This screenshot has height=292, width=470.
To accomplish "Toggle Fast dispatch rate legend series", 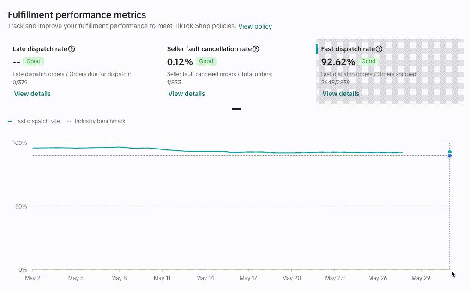I will click(34, 121).
